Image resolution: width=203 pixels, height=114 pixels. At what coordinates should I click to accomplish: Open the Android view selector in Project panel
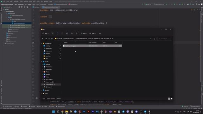tap(8, 7)
